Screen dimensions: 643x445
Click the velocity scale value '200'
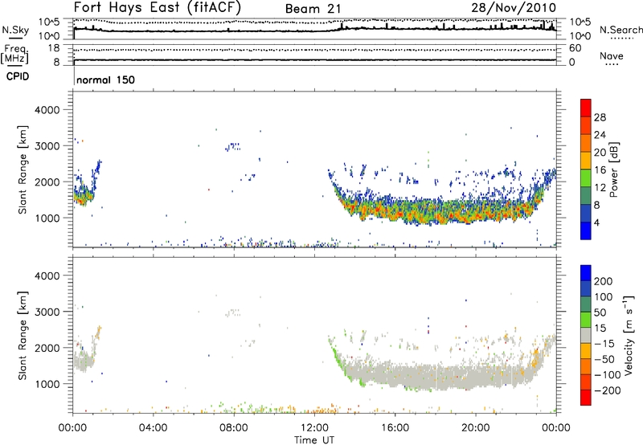point(604,281)
